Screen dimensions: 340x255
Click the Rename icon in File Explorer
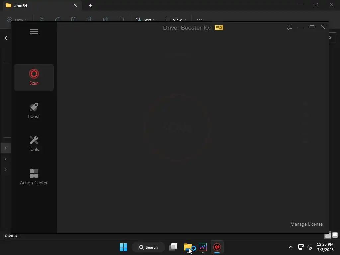[x=90, y=20]
